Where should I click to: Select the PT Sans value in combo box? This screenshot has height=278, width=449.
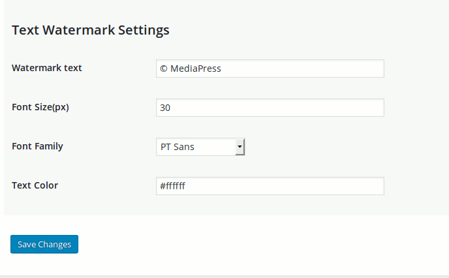pos(178,147)
